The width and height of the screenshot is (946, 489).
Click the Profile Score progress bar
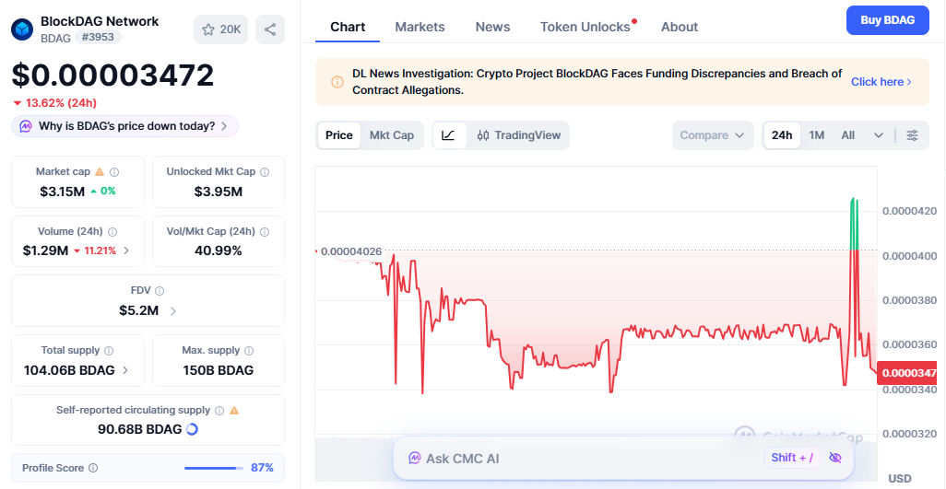click(214, 468)
